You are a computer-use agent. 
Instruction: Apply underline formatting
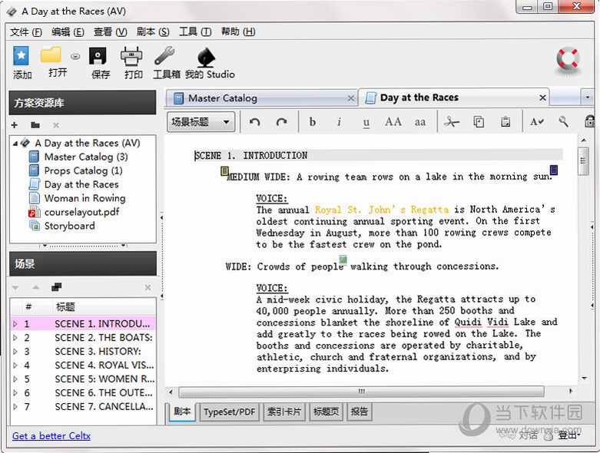366,122
